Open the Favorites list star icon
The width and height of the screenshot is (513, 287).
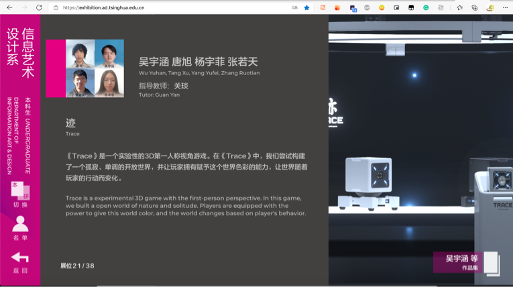pyautogui.click(x=459, y=8)
